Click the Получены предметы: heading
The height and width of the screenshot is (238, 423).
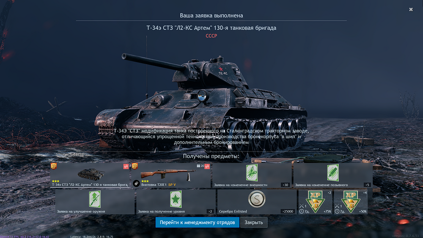[211, 156]
